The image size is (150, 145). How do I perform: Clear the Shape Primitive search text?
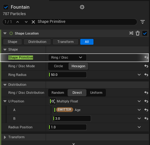(33, 22)
